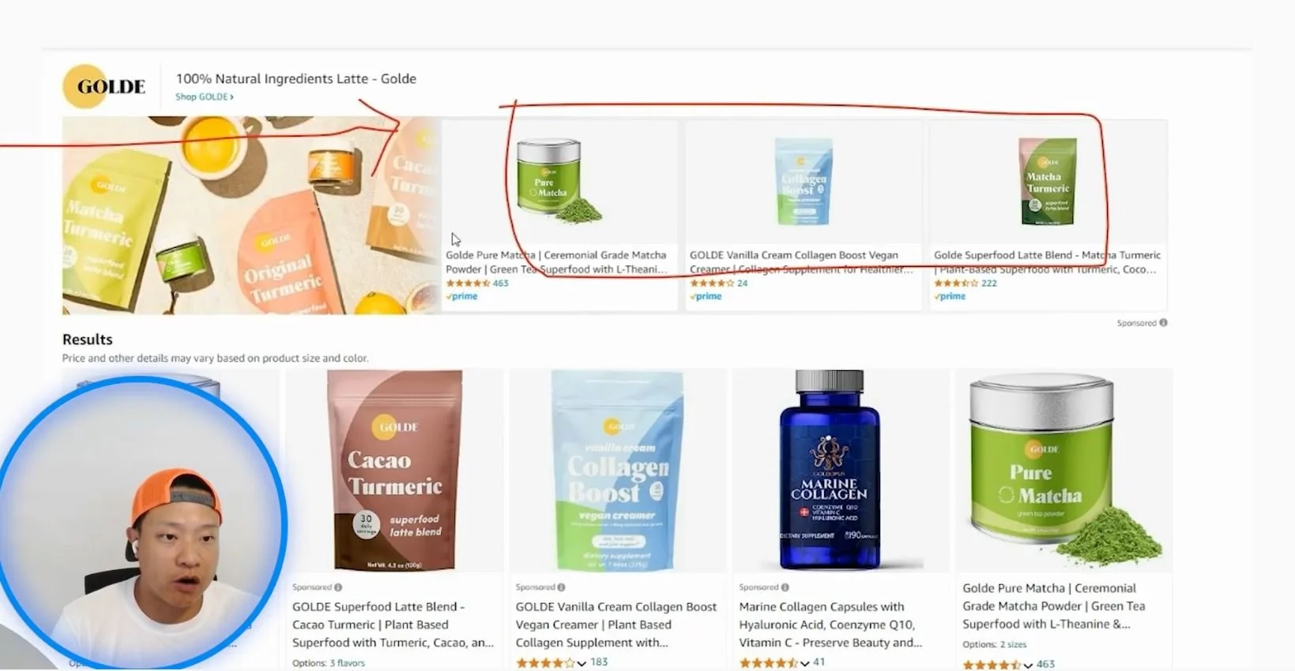Viewport: 1295px width, 671px height.
Task: Select the 2 sizes options link
Action: [x=1013, y=644]
